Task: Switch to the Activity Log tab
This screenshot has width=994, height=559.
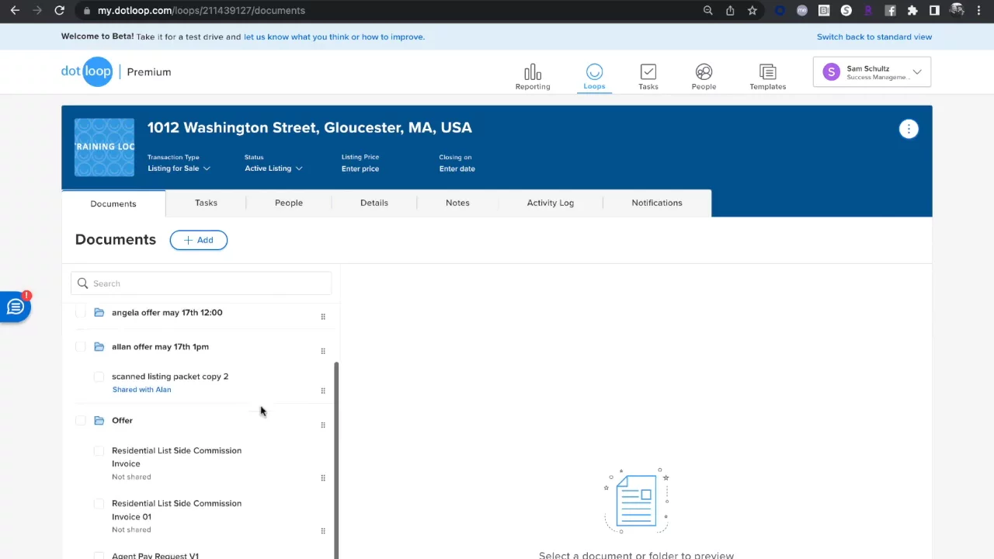Action: pyautogui.click(x=550, y=203)
